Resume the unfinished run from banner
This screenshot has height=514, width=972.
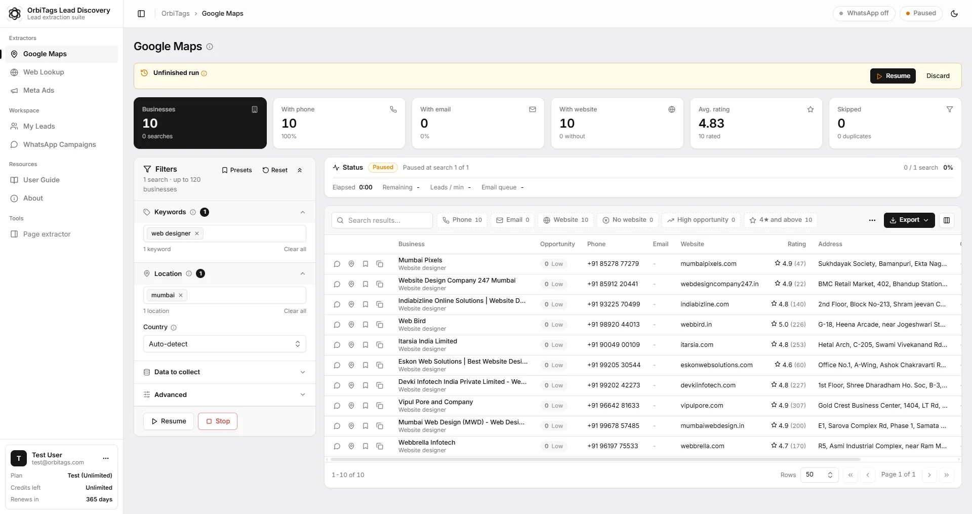893,76
